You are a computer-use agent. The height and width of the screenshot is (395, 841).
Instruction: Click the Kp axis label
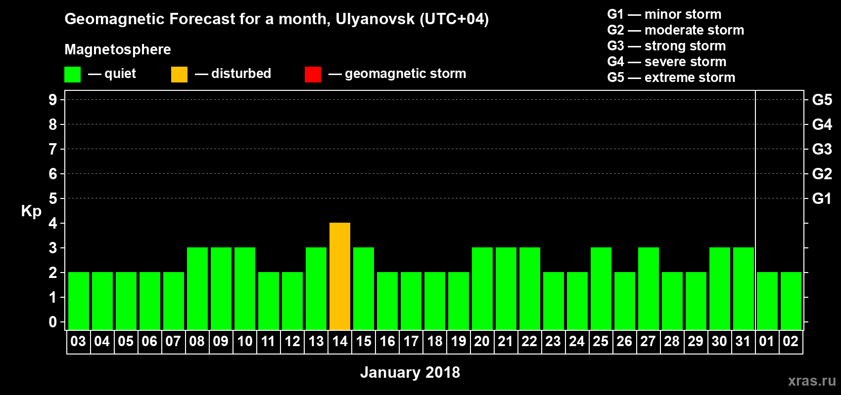pos(31,211)
